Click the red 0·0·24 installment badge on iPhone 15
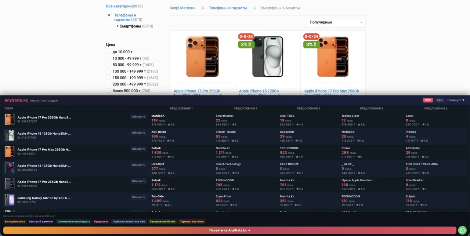The width and height of the screenshot is (470, 236). (x=246, y=36)
